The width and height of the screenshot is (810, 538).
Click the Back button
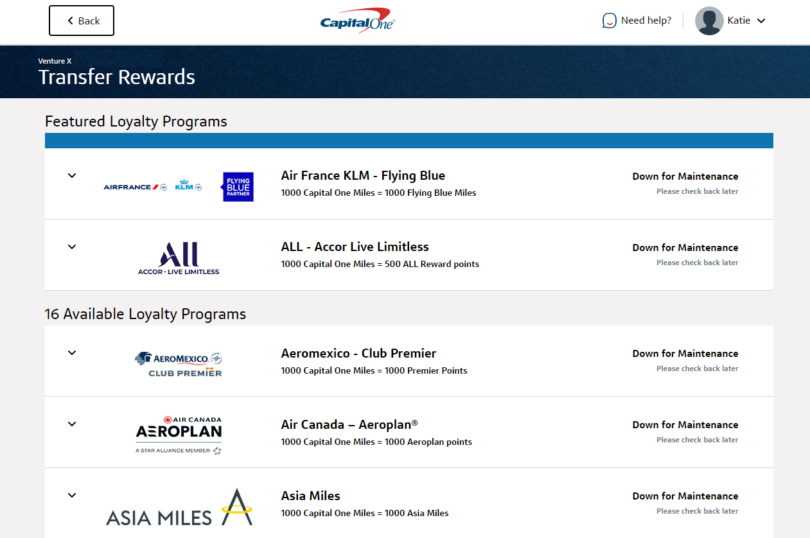[x=81, y=20]
